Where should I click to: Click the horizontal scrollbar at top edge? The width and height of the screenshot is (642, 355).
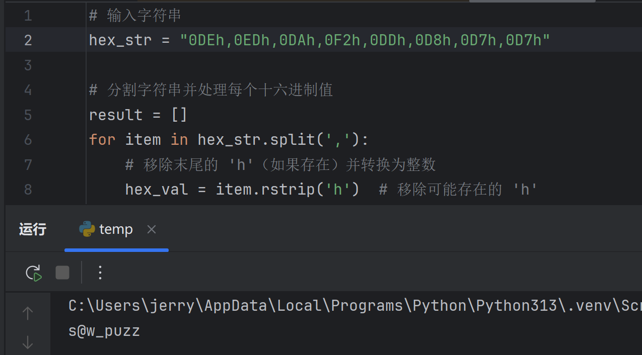[532, 1]
